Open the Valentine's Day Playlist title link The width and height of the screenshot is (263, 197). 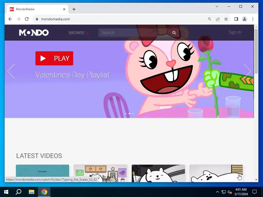pos(73,75)
